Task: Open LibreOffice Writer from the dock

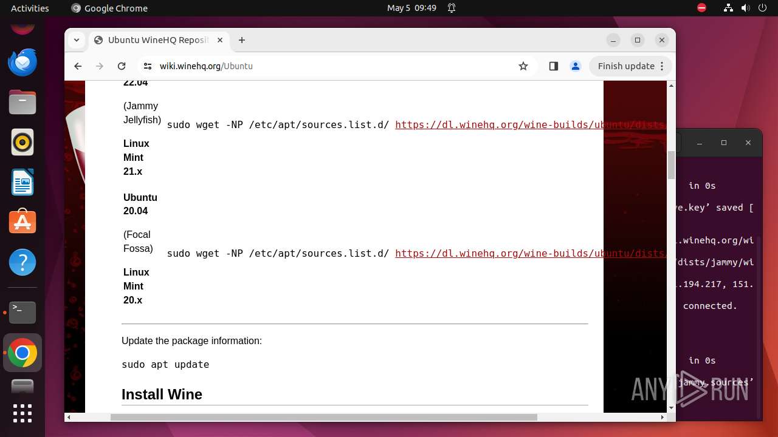Action: (x=22, y=182)
